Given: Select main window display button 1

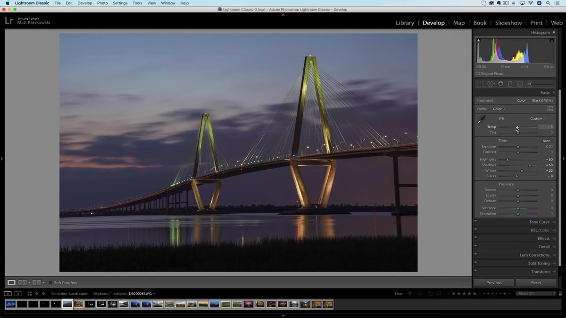Looking at the screenshot, I should click(8, 294).
